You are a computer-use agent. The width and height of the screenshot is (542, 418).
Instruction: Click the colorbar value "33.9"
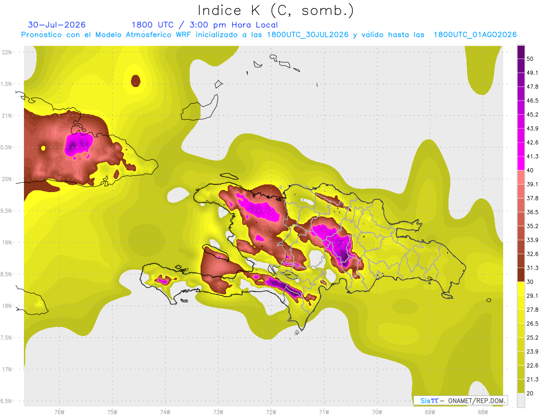coord(532,240)
